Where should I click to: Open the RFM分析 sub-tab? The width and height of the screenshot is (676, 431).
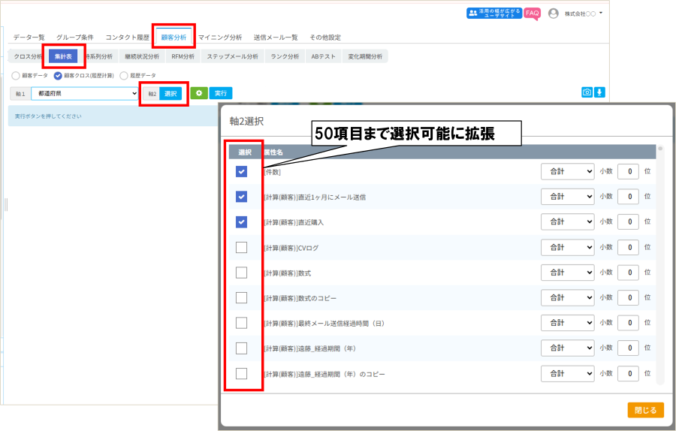(x=183, y=56)
